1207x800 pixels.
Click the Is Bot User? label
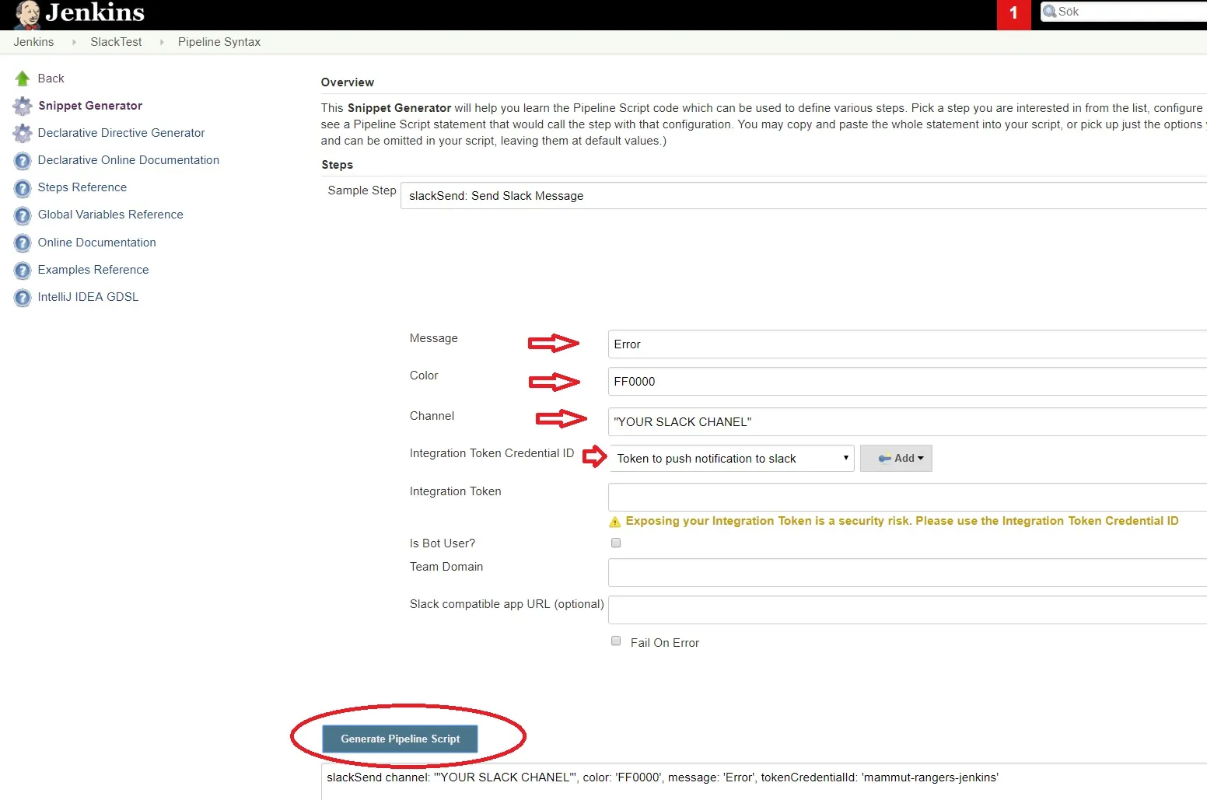point(443,543)
